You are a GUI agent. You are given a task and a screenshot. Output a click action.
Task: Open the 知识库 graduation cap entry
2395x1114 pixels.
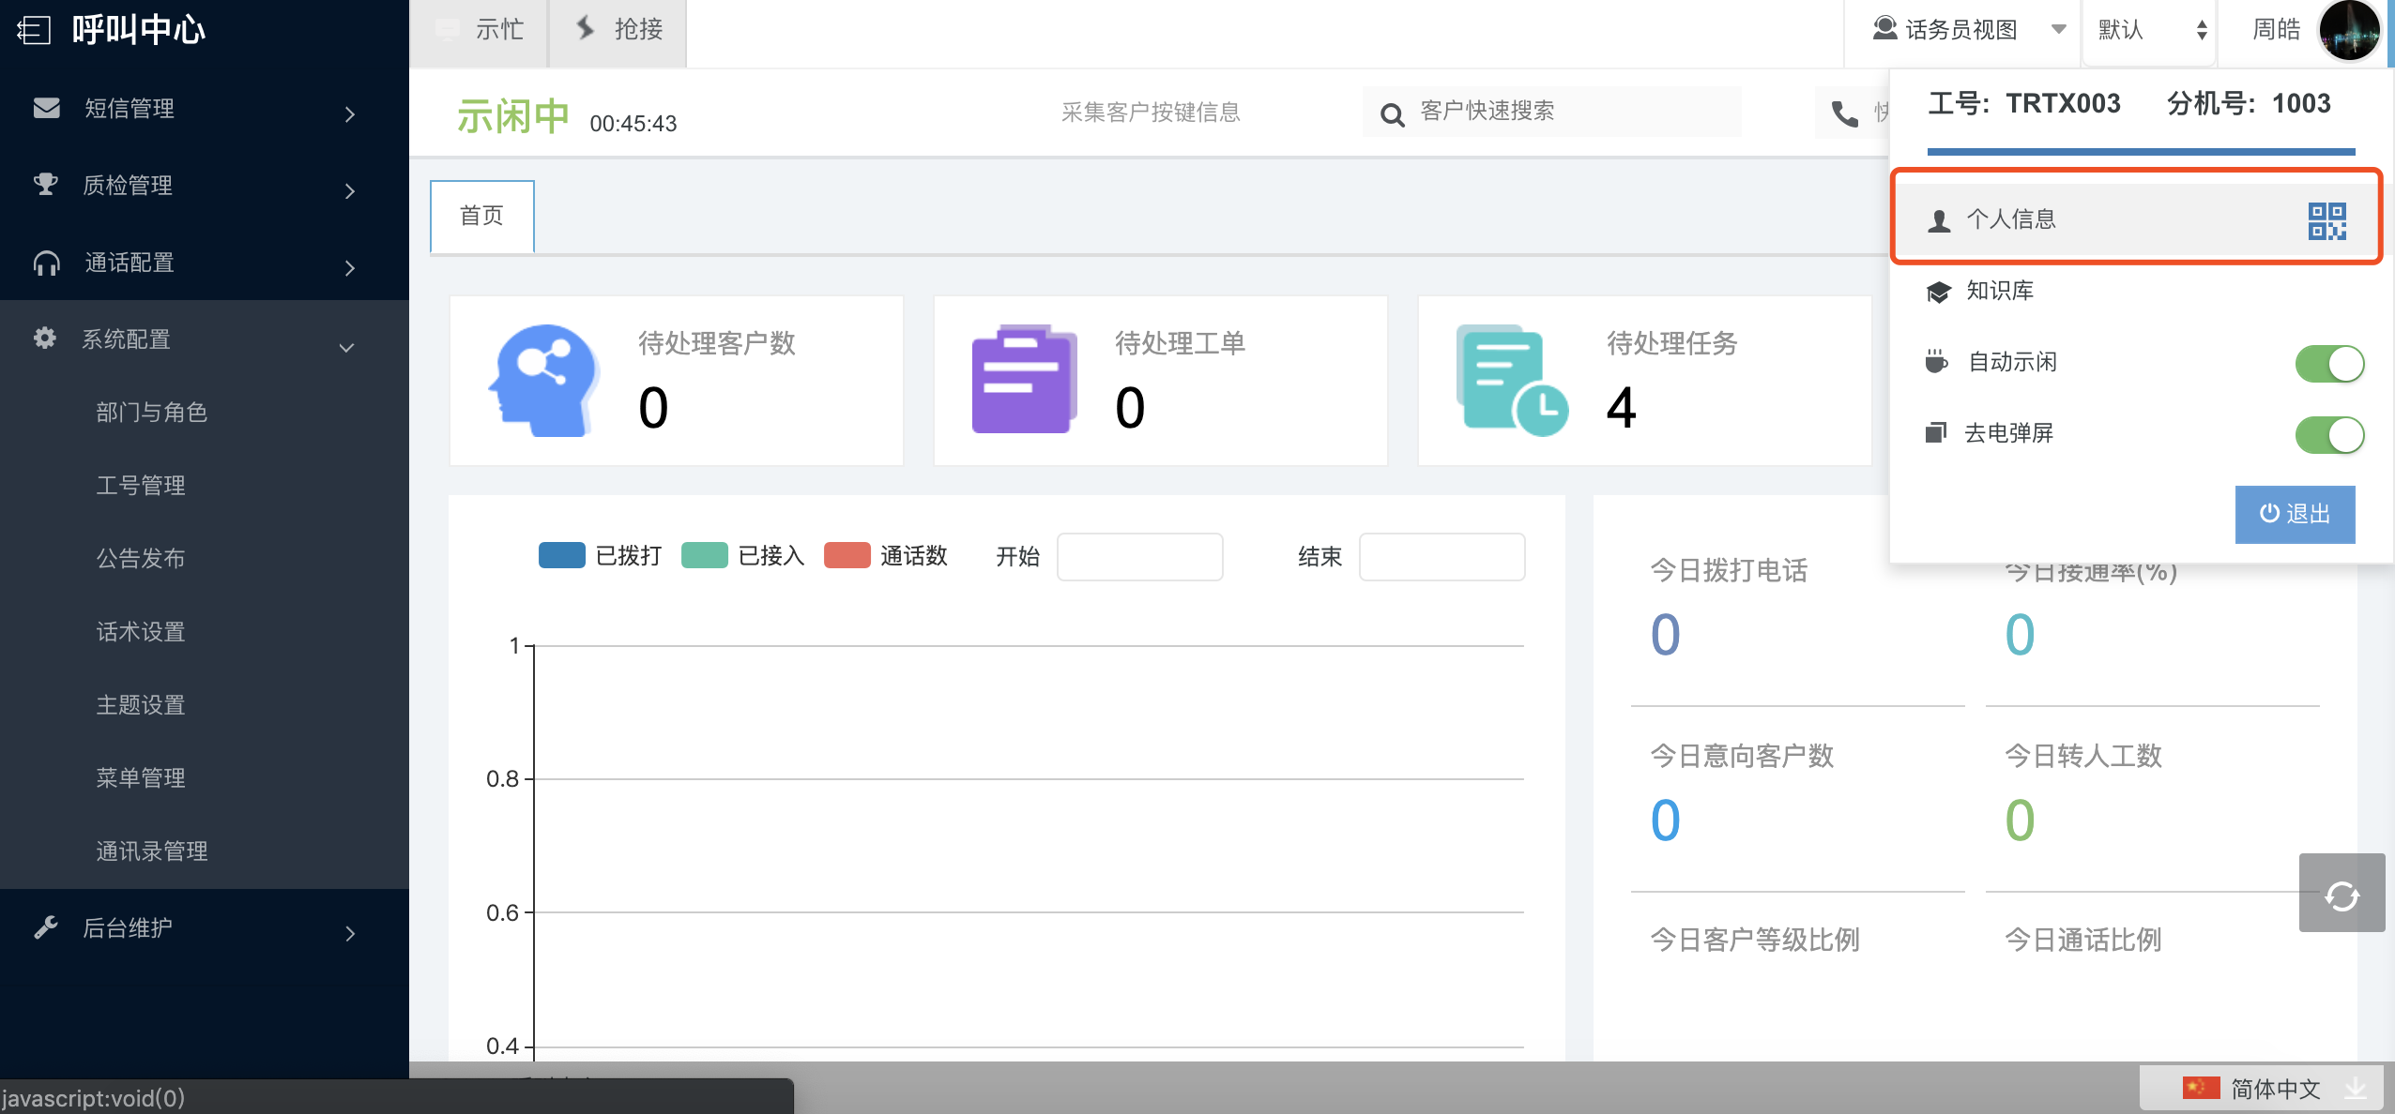(x=1999, y=291)
